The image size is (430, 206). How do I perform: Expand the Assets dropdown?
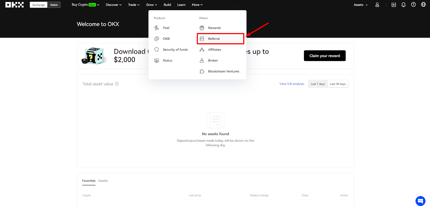pyautogui.click(x=361, y=5)
